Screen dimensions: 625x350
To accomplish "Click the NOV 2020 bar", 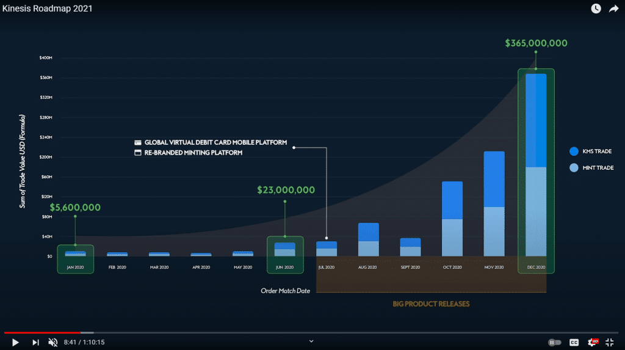I will tap(494, 203).
